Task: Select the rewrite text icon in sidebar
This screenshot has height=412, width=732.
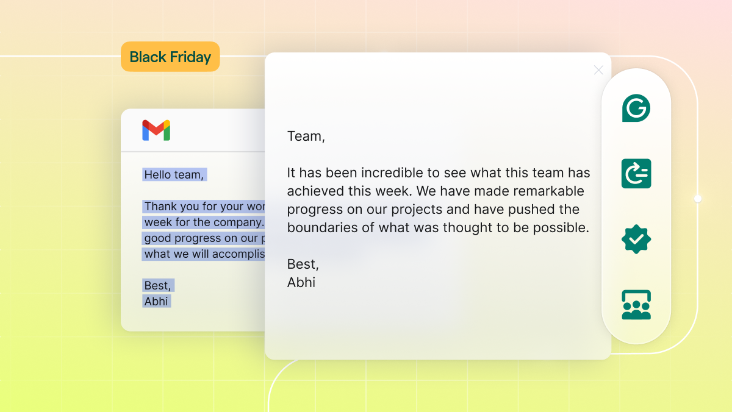Action: coord(636,174)
